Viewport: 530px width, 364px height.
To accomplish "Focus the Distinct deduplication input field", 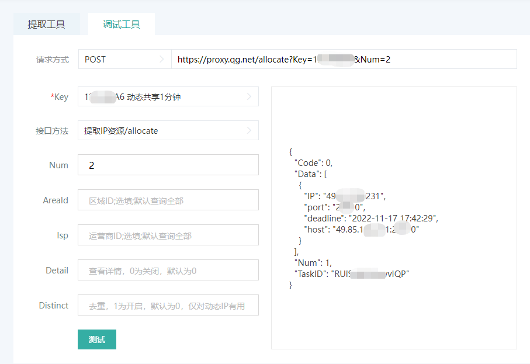I will (x=168, y=306).
